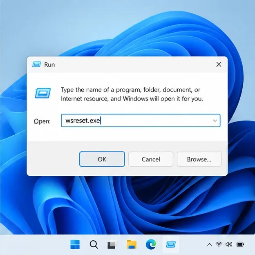Focus the Open text field containing wsreset.exe
The image size is (255, 255).
point(141,121)
